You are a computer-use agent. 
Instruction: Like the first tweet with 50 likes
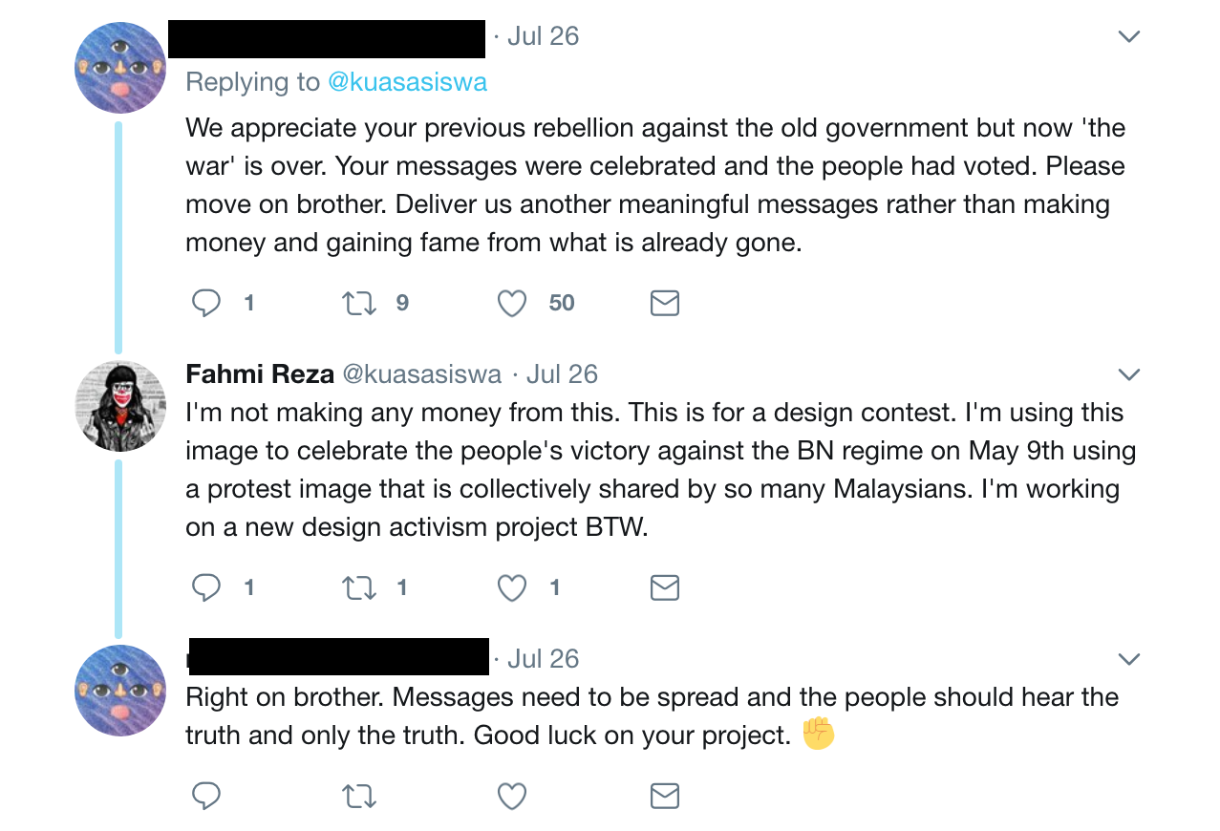(513, 304)
